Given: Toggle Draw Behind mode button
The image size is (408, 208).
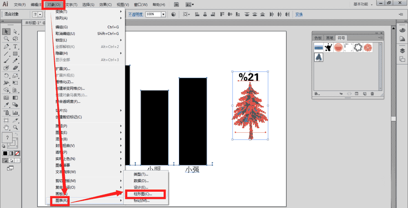Looking at the screenshot, I should coord(11,160).
